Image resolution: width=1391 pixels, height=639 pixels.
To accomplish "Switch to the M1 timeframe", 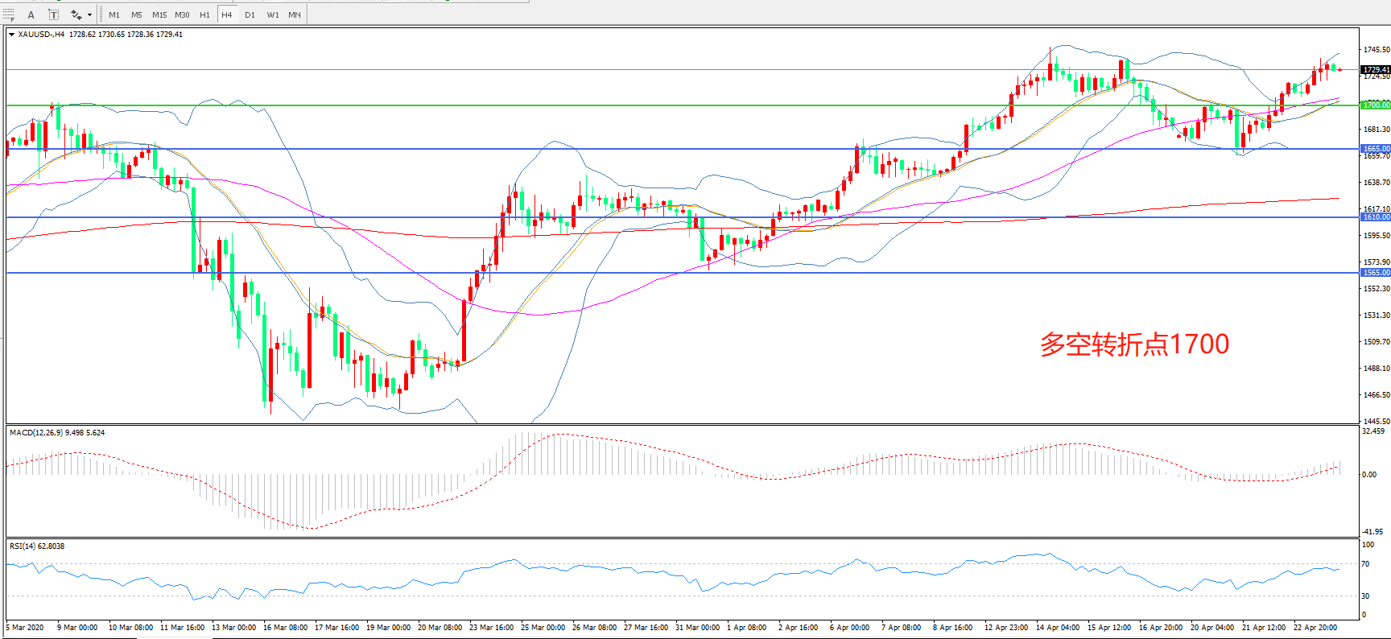I will (x=114, y=14).
